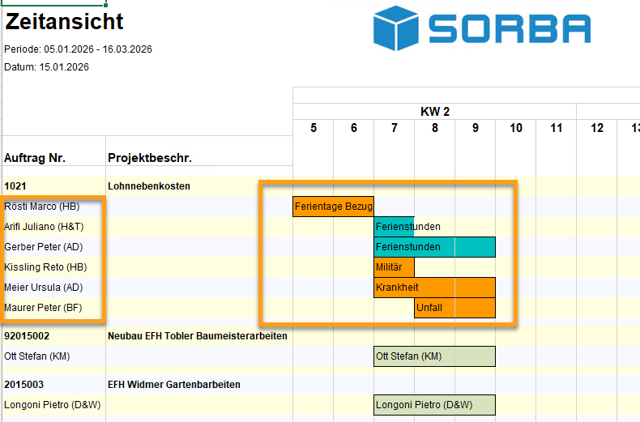Select the orange Ferientage Bezug bar

tap(333, 207)
